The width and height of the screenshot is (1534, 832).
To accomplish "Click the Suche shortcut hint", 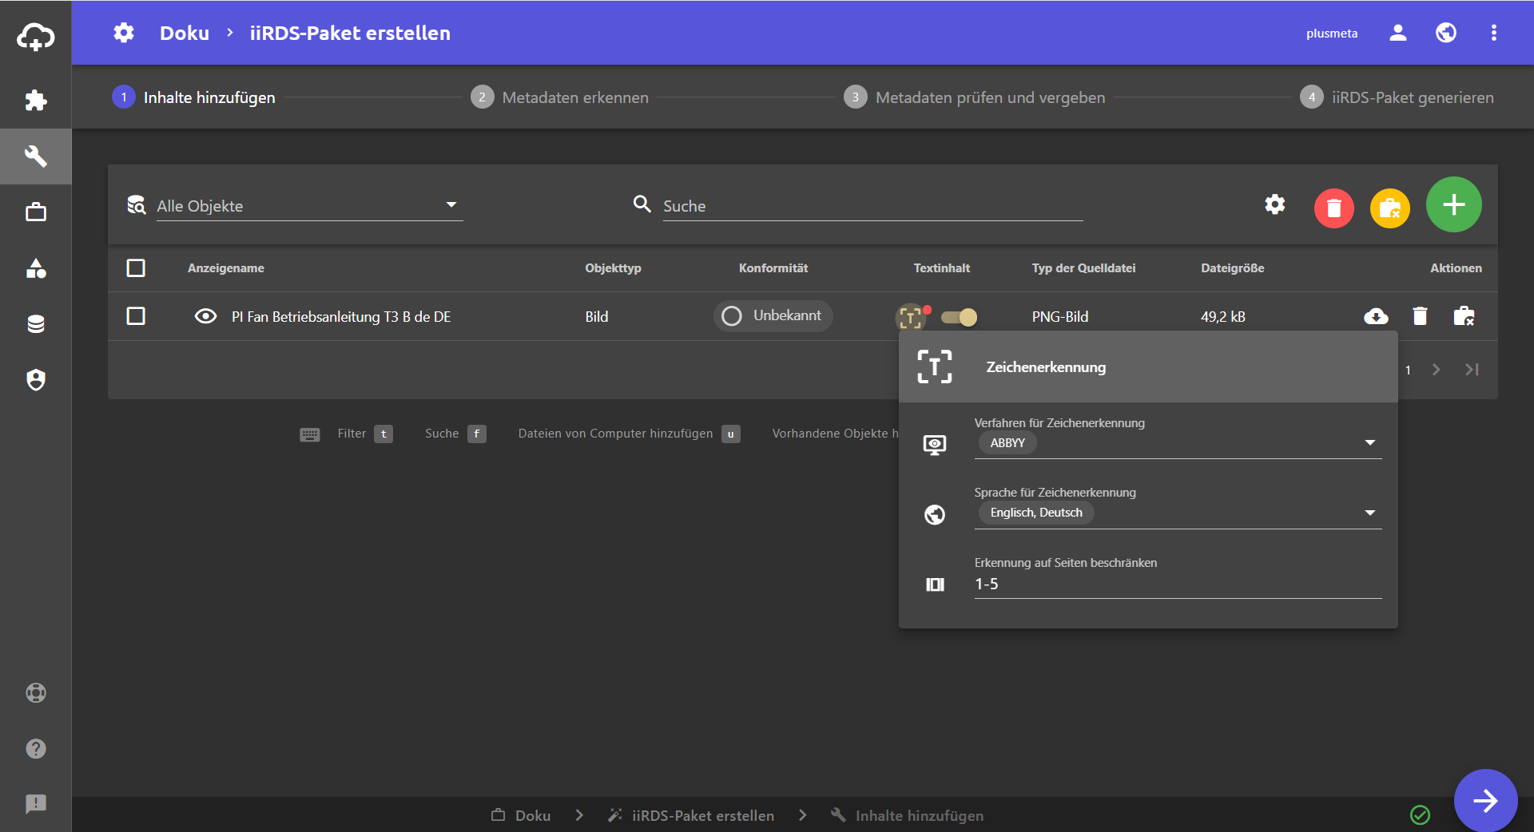I will point(455,434).
